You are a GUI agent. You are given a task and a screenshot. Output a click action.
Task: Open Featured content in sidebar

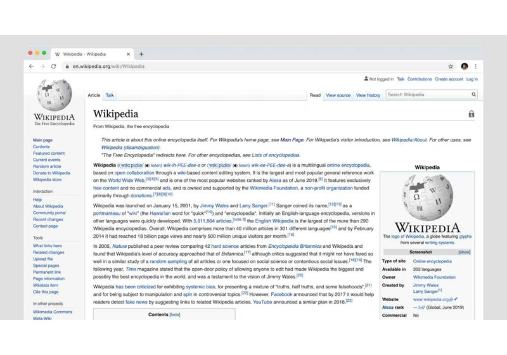coord(49,153)
